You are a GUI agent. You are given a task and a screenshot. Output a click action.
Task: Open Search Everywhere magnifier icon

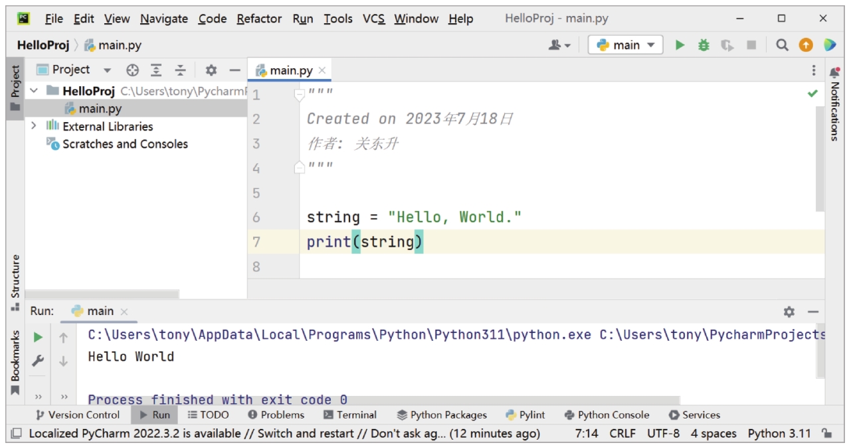tap(782, 45)
